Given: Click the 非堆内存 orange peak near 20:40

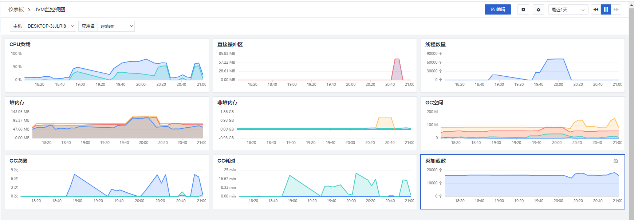Looking at the screenshot, I should point(385,123).
